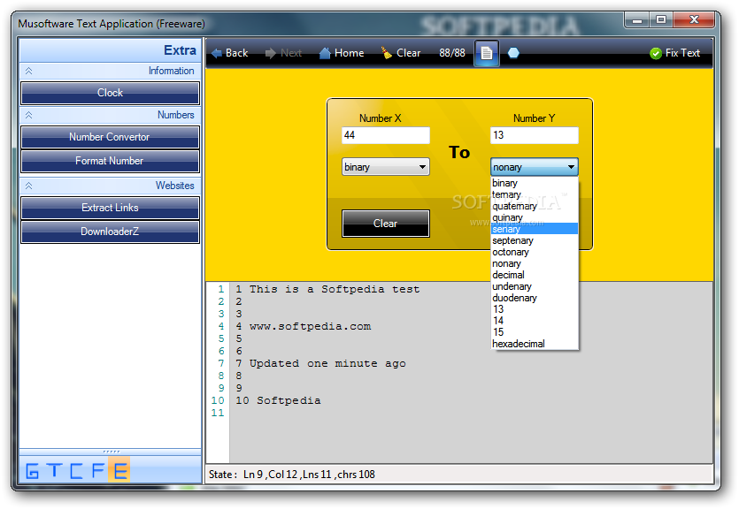
Task: Click the 88/88 page counter
Action: pos(452,53)
